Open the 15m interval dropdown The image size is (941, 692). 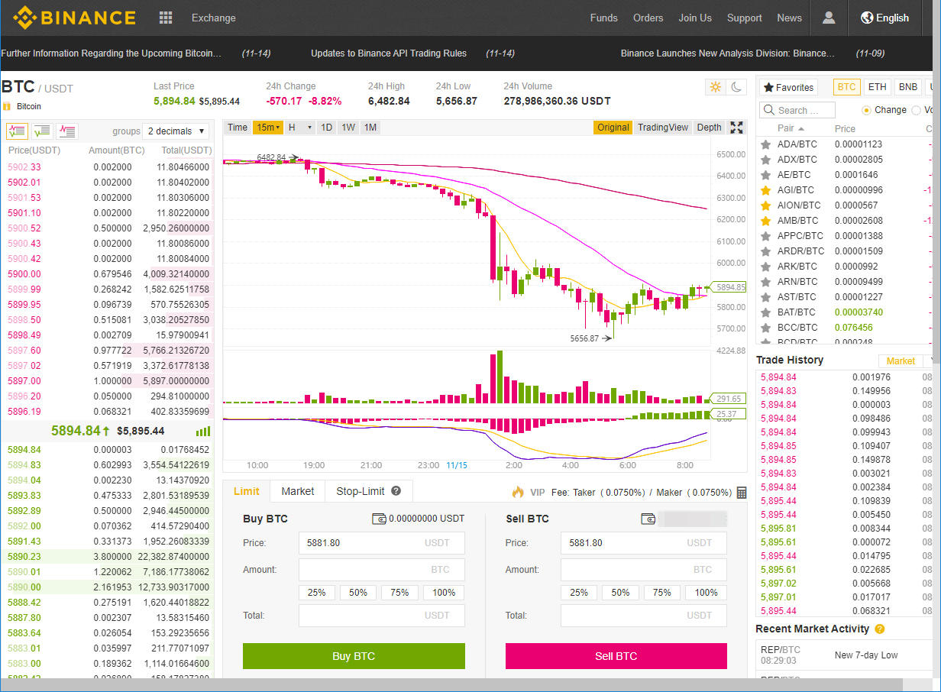tap(268, 128)
